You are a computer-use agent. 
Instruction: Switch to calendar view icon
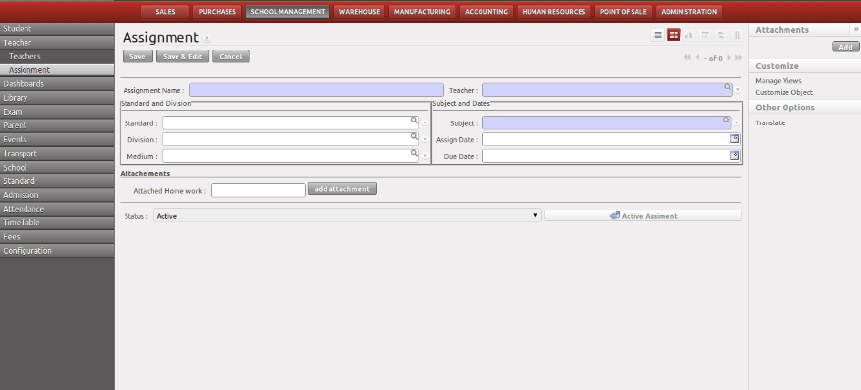pos(705,35)
